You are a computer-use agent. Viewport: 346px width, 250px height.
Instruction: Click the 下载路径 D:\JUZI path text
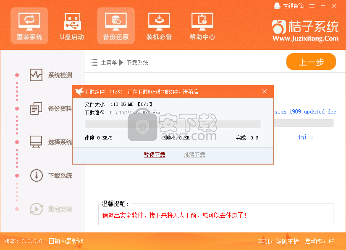(x=123, y=113)
